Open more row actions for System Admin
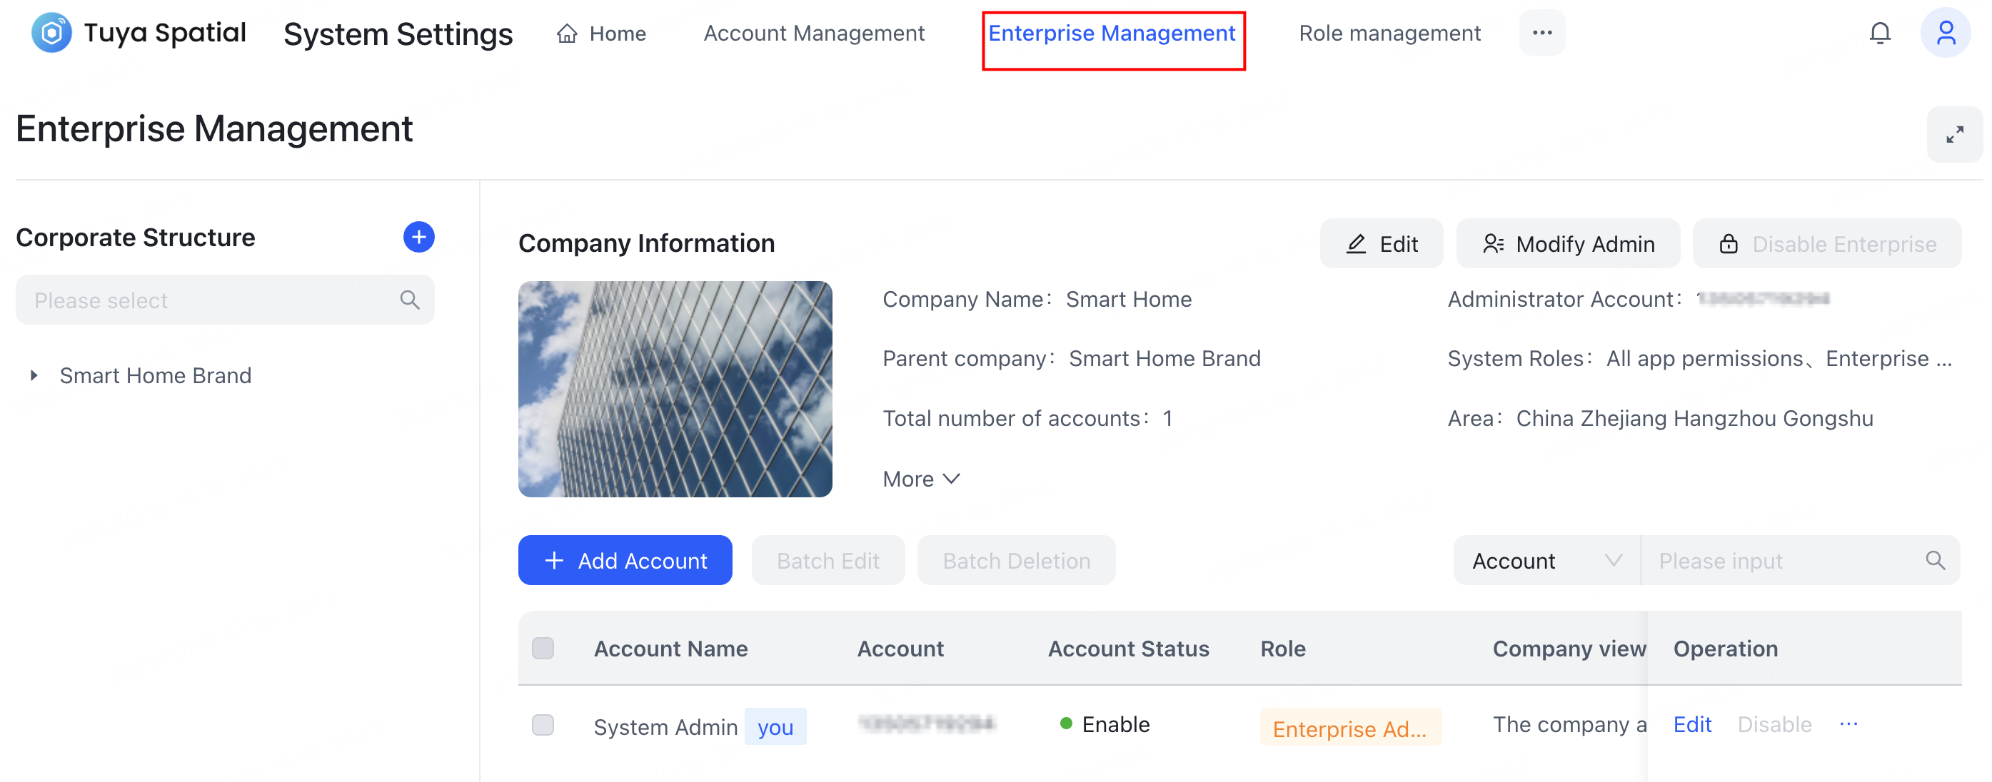This screenshot has height=782, width=1992. click(1848, 724)
